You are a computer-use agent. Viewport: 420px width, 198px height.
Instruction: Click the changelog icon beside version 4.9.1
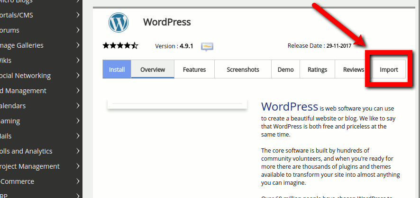(x=207, y=46)
